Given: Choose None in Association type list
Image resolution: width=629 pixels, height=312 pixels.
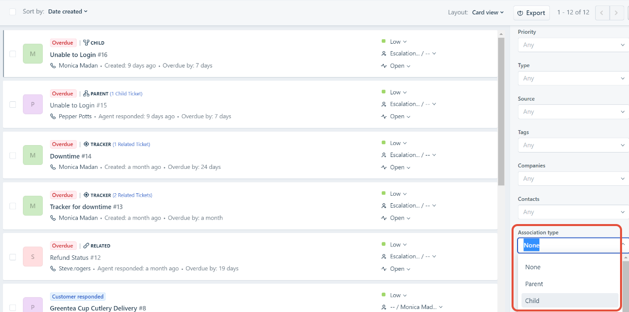Looking at the screenshot, I should [570, 267].
